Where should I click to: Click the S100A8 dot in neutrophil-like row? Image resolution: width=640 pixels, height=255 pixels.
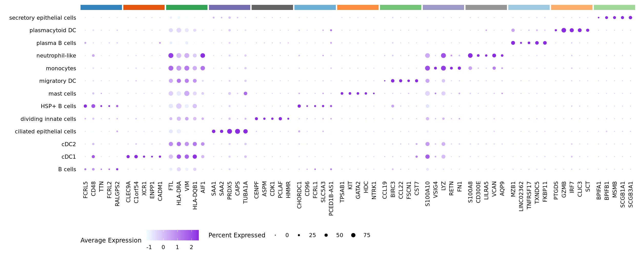470,55
